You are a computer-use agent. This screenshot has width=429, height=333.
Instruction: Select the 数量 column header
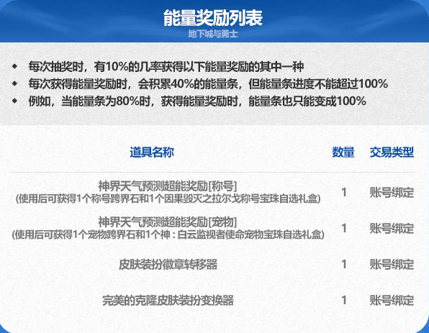point(343,152)
